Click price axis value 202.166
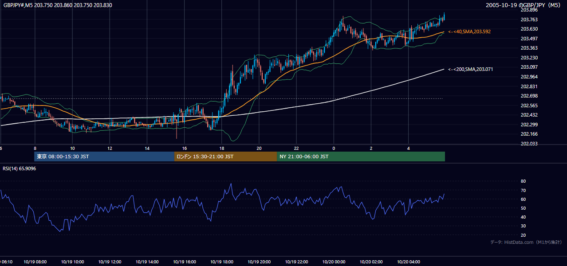 pyautogui.click(x=529, y=134)
